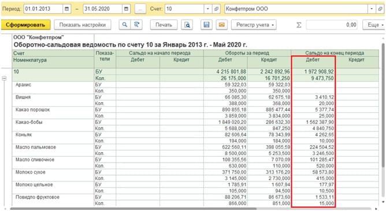The height and width of the screenshot is (211, 386).
Task: Open the end date calendar picker
Action: 126,9
